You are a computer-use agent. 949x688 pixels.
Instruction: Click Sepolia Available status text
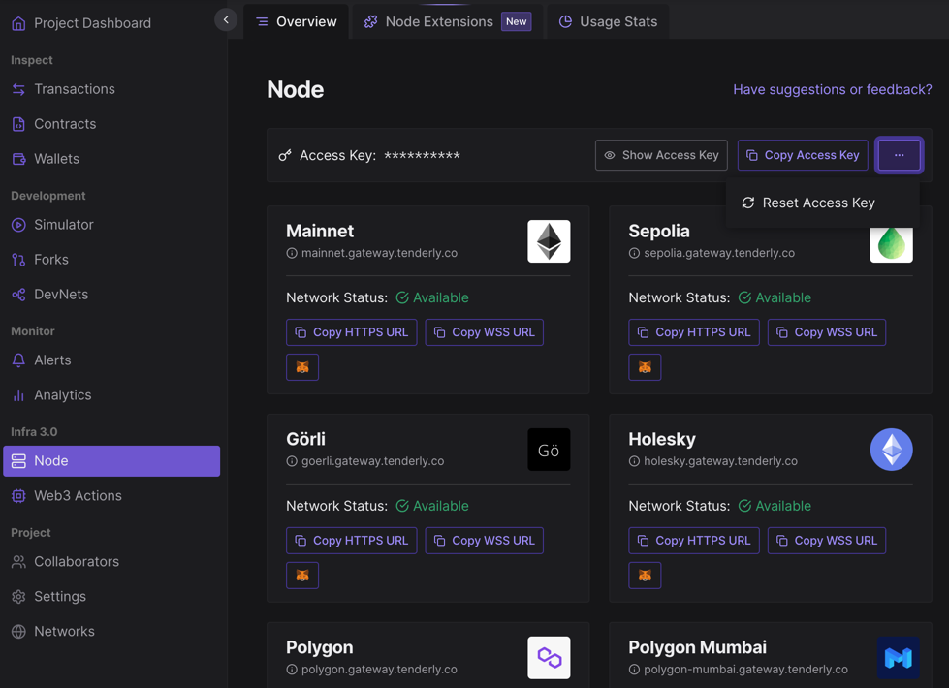click(783, 297)
